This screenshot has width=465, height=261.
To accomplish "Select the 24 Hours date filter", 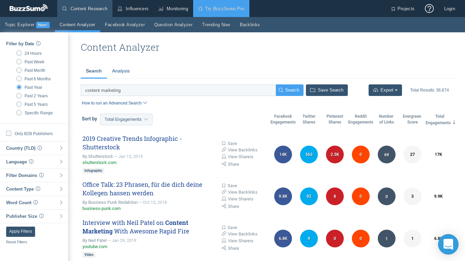I will point(19,53).
